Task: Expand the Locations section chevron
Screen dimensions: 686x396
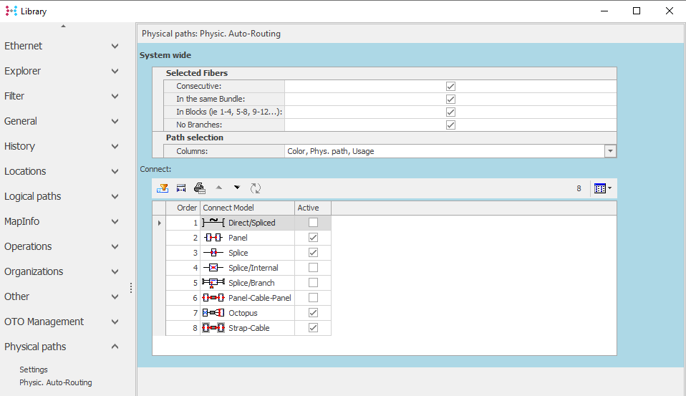Action: pyautogui.click(x=115, y=172)
